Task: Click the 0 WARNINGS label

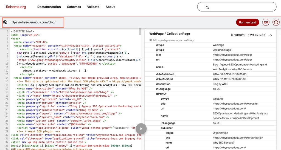Action: (256, 35)
